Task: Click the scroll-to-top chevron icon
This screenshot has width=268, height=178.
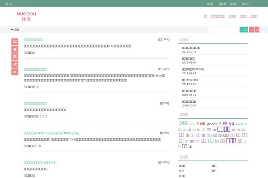Action: (15, 72)
